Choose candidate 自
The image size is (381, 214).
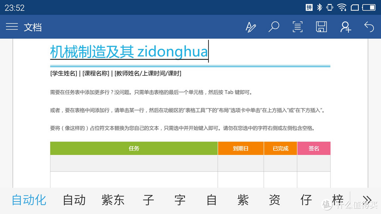click(x=211, y=200)
